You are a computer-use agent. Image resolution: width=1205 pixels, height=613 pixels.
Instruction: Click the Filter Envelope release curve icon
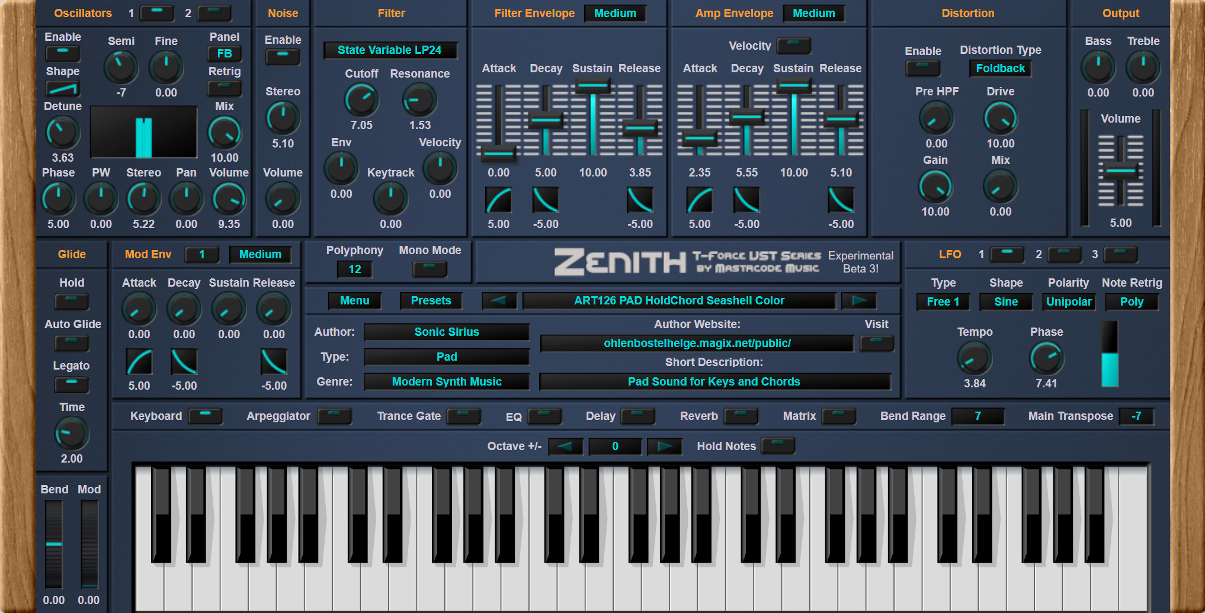pyautogui.click(x=640, y=200)
